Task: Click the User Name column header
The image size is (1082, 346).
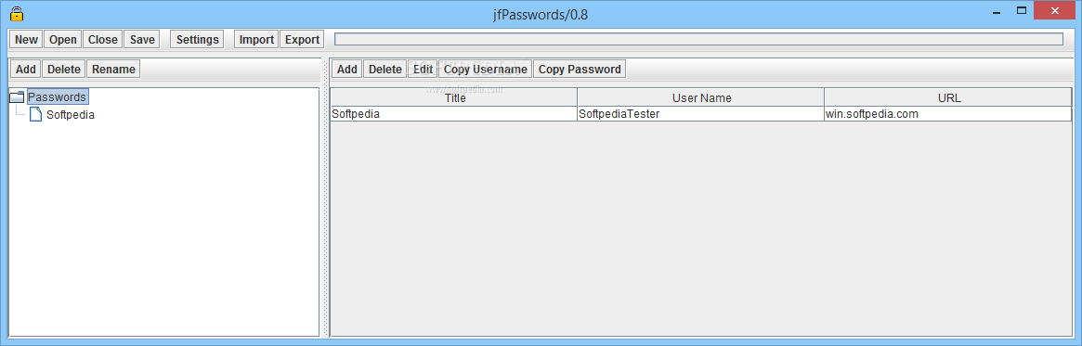Action: [x=701, y=98]
